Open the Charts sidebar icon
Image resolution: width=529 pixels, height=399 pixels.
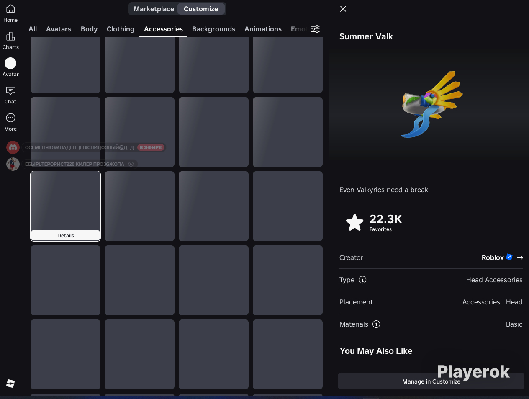coord(10,36)
